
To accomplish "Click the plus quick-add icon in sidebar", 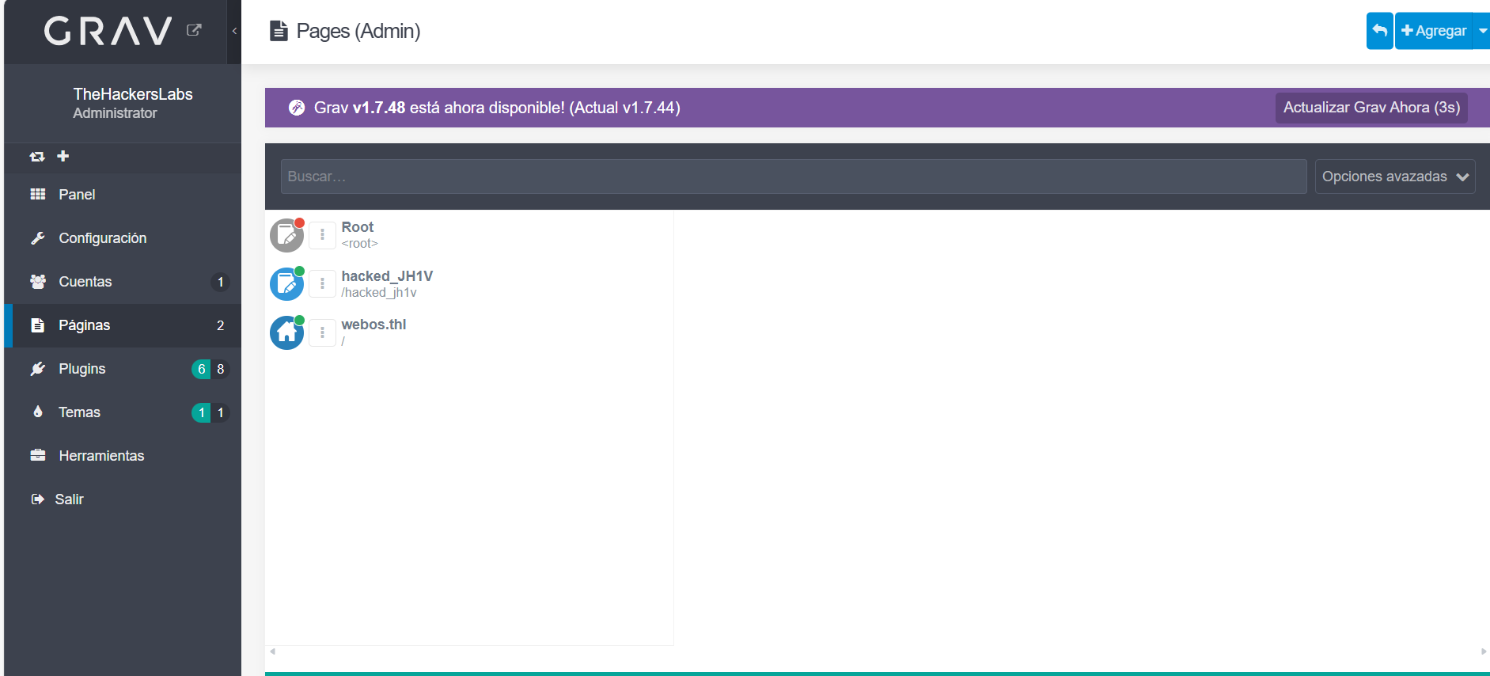I will (x=63, y=156).
